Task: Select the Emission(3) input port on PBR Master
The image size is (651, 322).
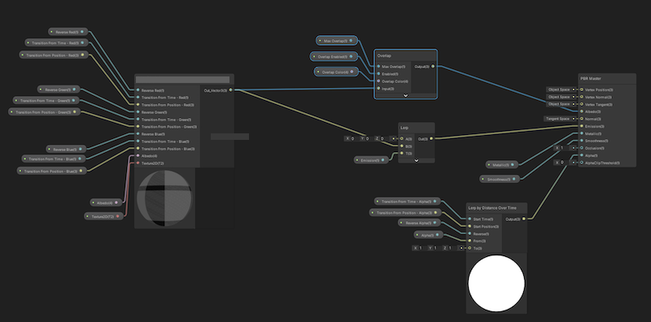Action: coord(581,126)
